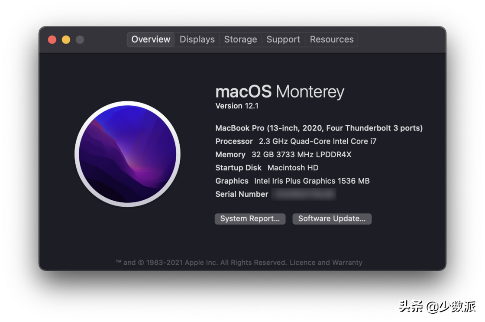Screen dimensions: 485x322
Task: Go to the Support tab
Action: [x=283, y=39]
